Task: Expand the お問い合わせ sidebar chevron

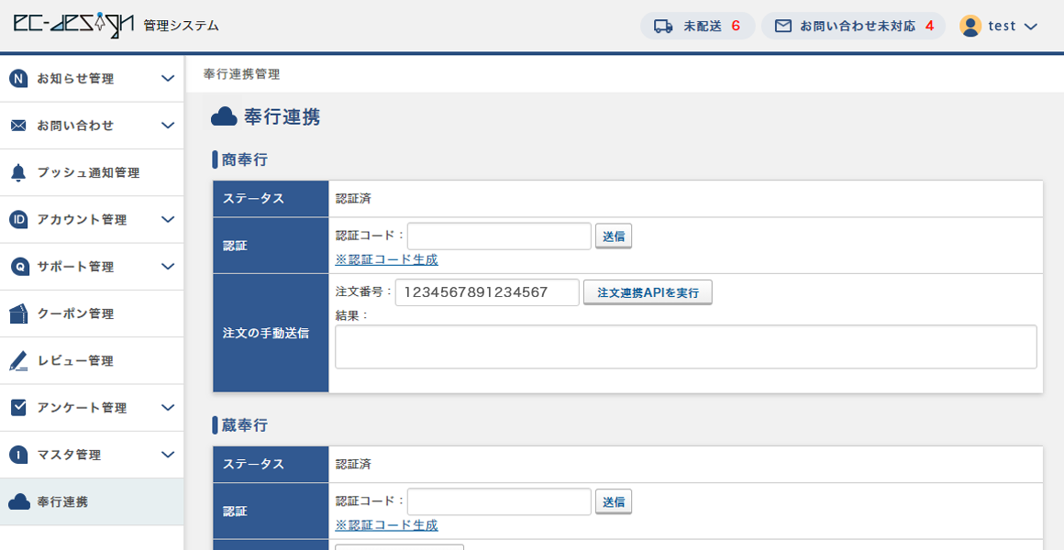Action: [x=168, y=126]
